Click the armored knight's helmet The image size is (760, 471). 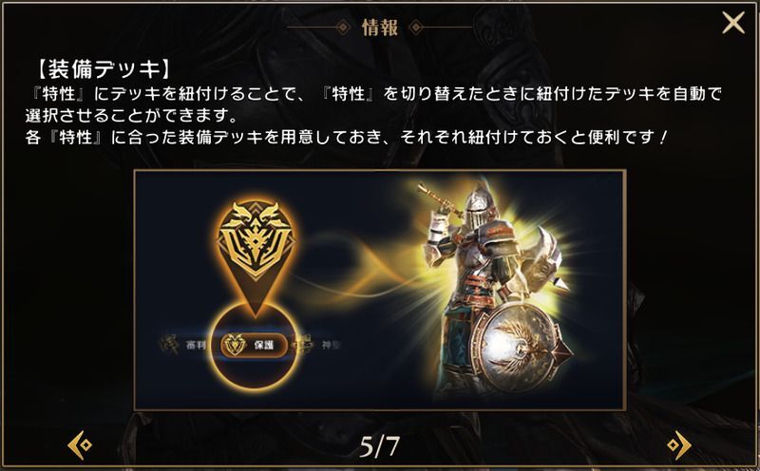[x=478, y=208]
